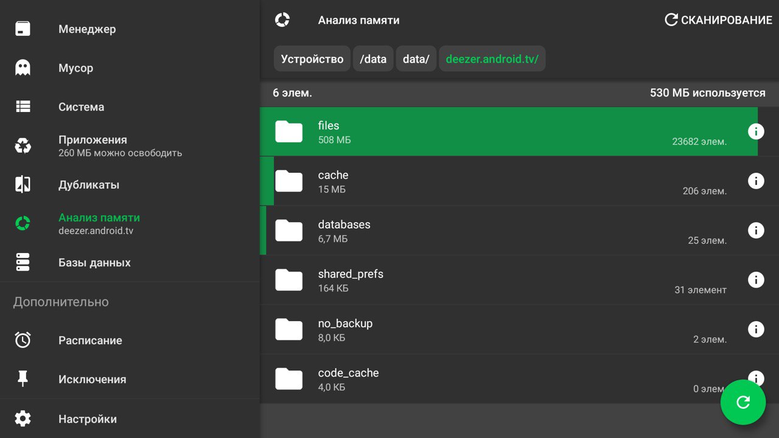Click the 23682 элем. count
The height and width of the screenshot is (438, 779).
[699, 141]
